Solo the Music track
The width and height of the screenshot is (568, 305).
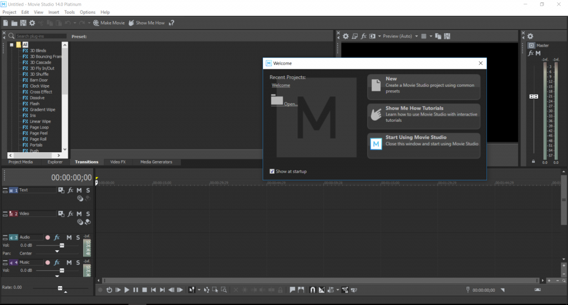[78, 262]
